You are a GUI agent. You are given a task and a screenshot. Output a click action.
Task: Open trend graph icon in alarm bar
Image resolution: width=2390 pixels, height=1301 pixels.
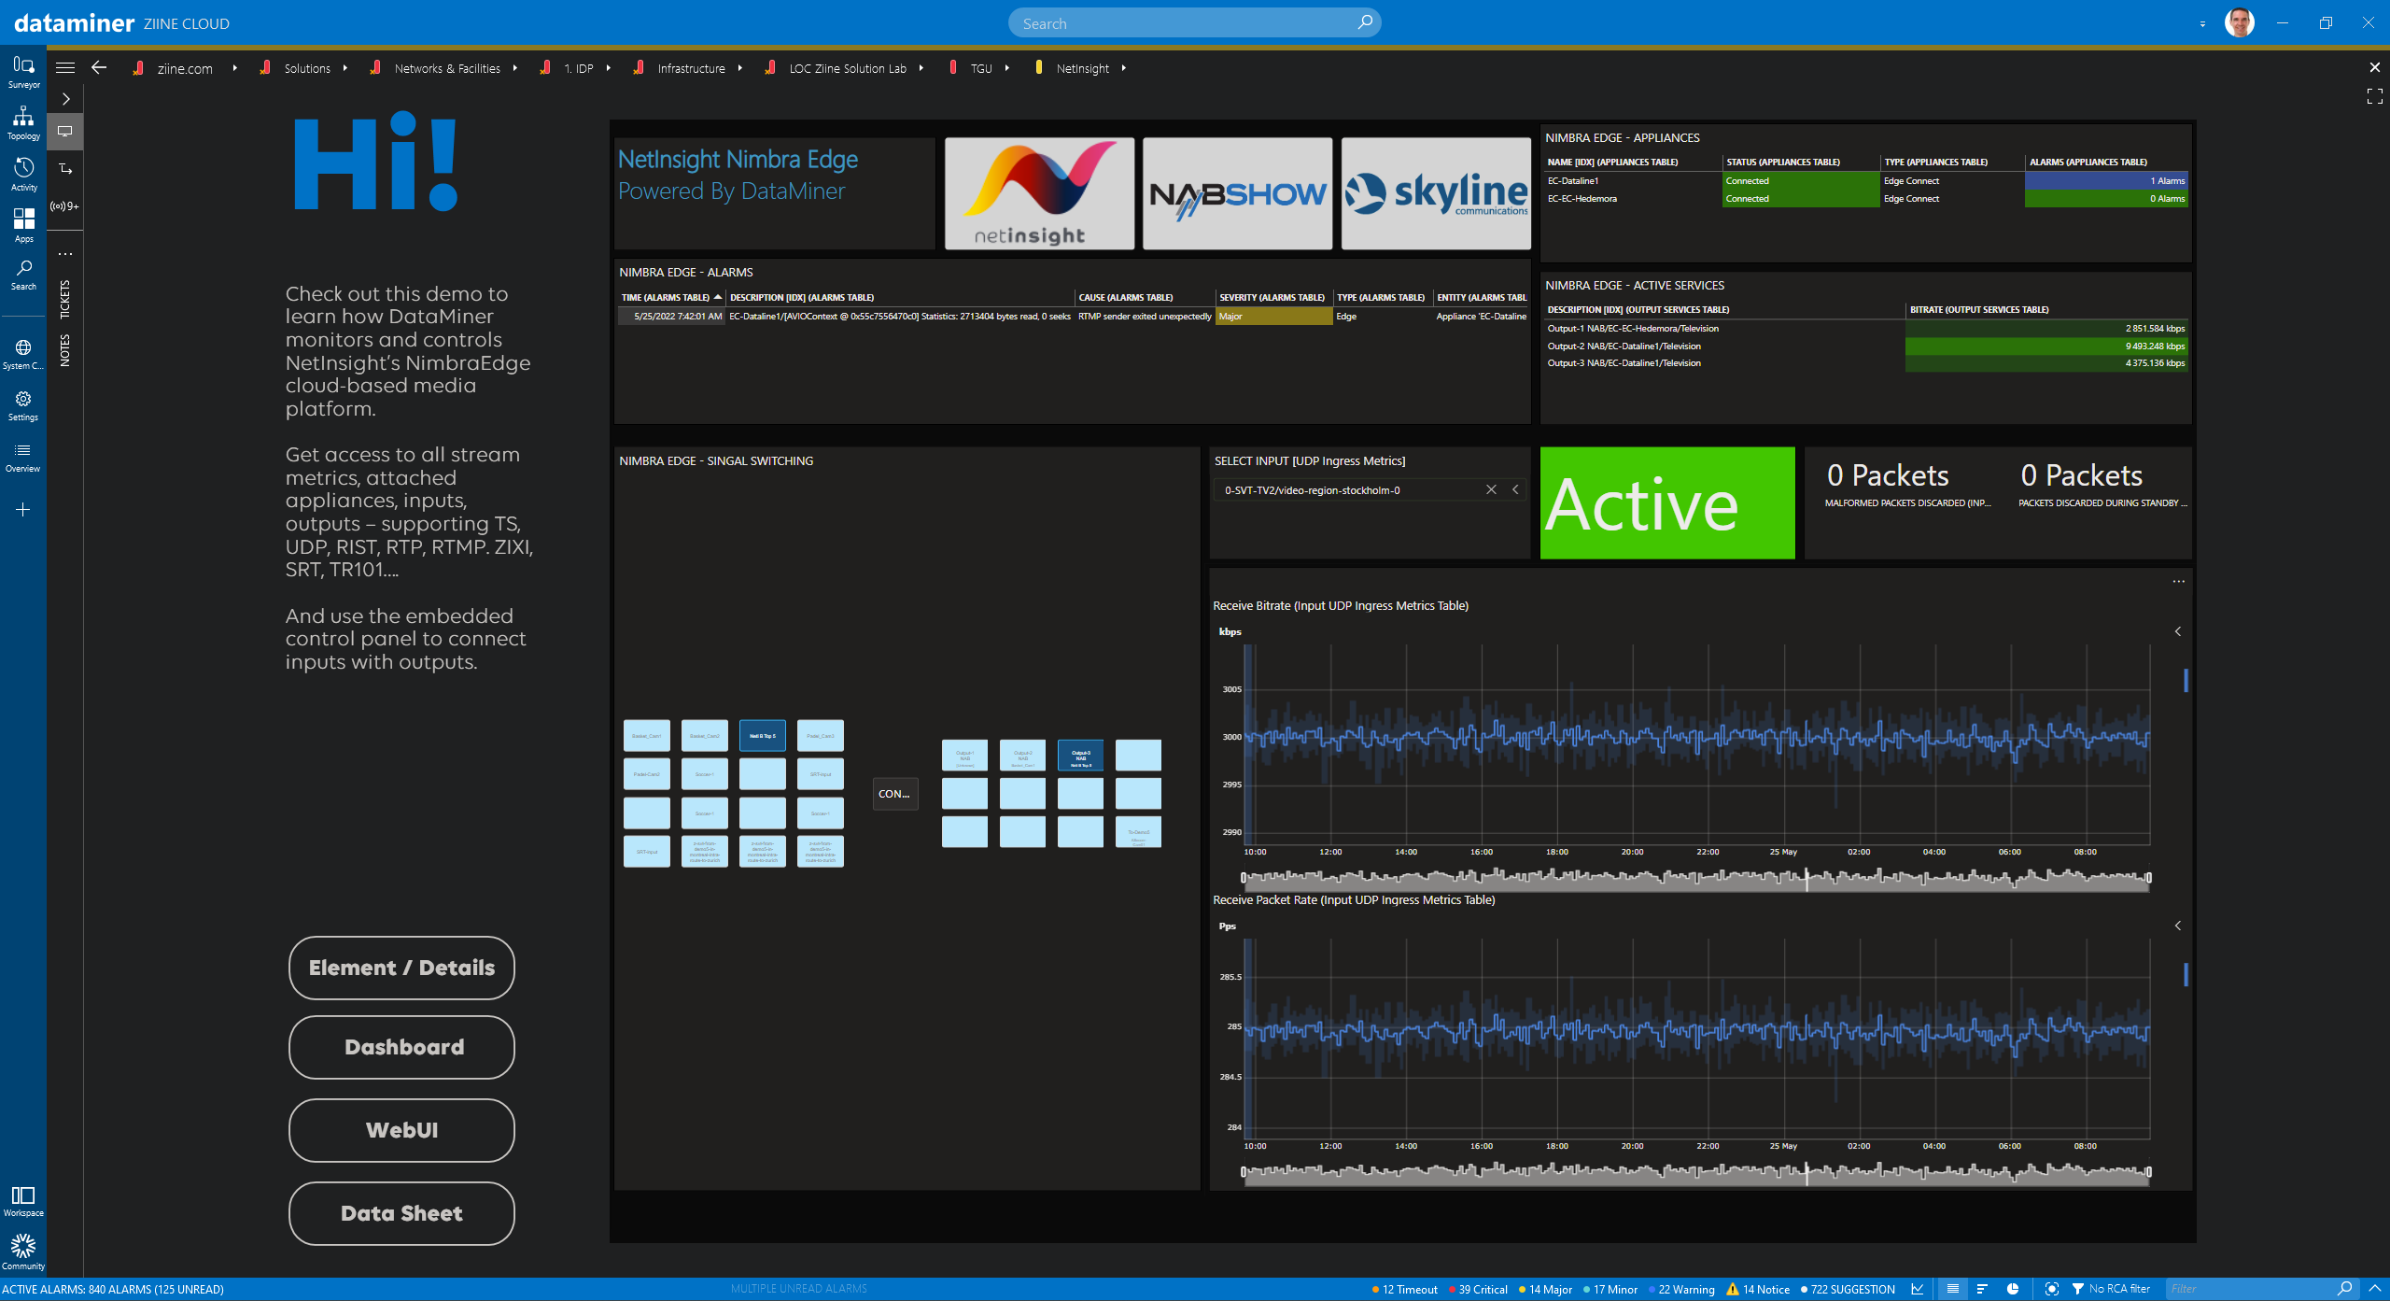[1917, 1289]
